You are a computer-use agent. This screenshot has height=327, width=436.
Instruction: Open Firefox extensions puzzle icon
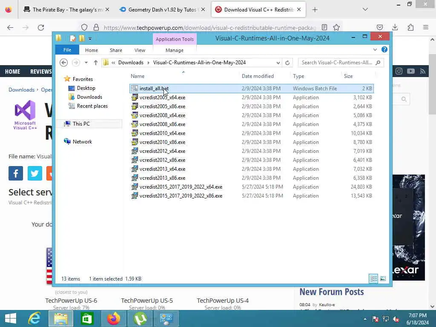(410, 27)
